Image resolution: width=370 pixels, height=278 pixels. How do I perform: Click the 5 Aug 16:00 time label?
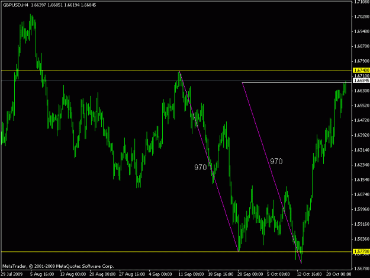(x=42, y=274)
